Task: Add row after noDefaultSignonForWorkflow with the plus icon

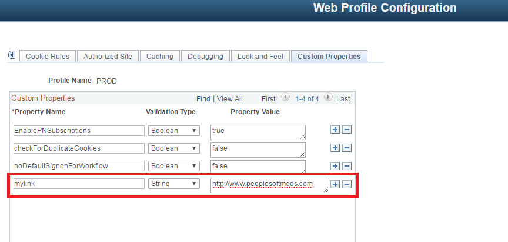Action: (x=335, y=166)
